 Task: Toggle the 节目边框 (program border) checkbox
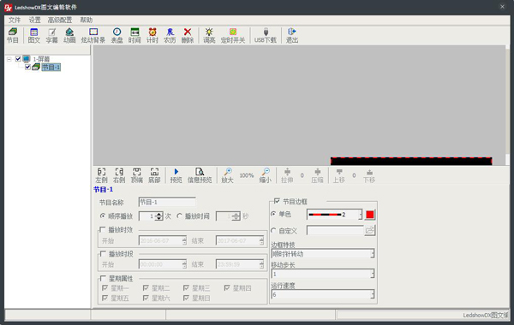tap(277, 201)
